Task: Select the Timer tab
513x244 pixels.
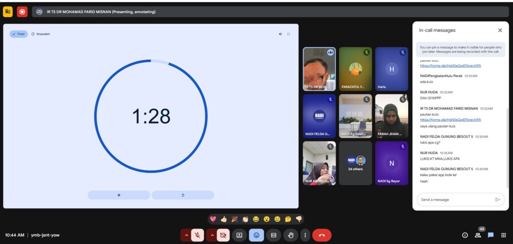Action: [x=19, y=34]
